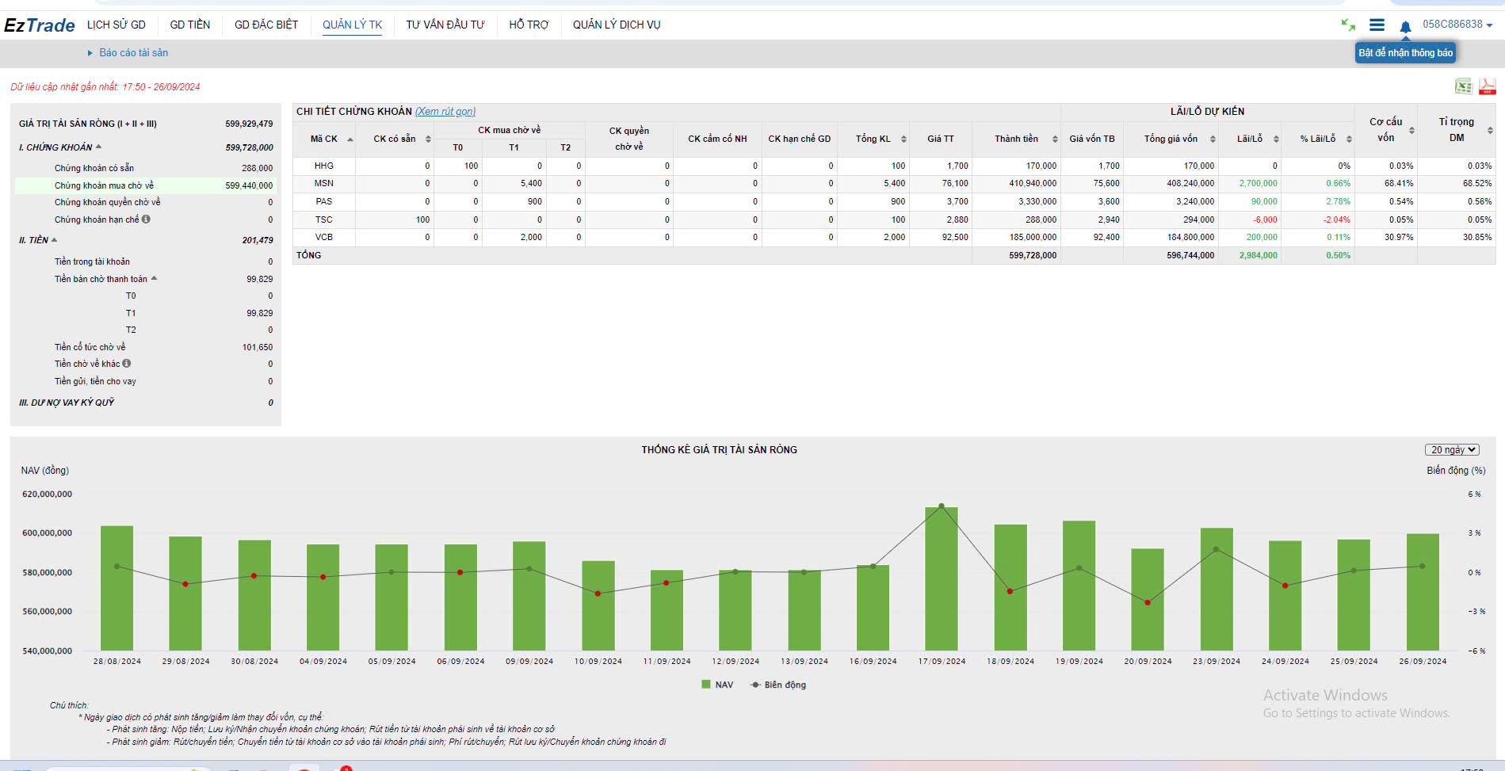Image resolution: width=1505 pixels, height=771 pixels.
Task: Sort by Tổng KL column
Action: click(x=903, y=139)
